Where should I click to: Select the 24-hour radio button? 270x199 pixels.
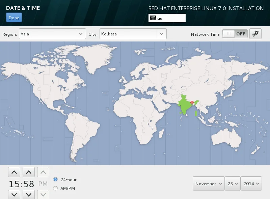pos(55,179)
